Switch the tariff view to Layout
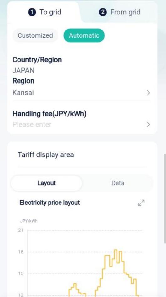Screen dimensions: 166x297 (x=46, y=183)
